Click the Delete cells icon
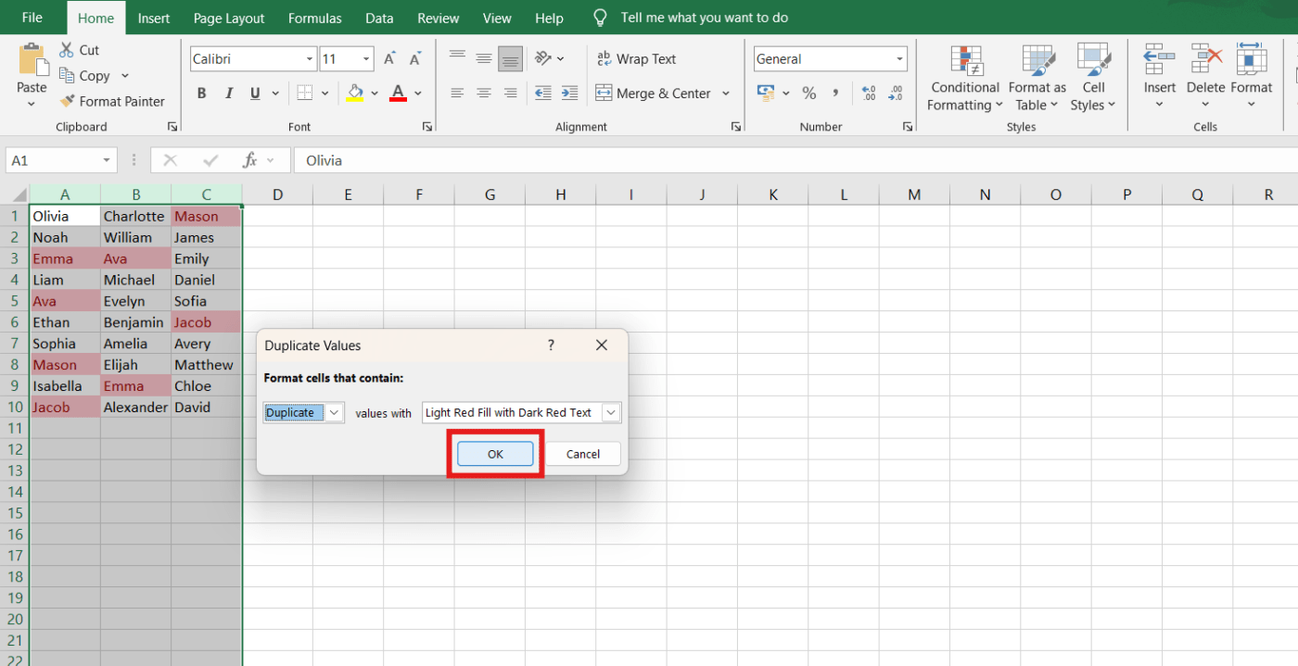 pyautogui.click(x=1206, y=61)
